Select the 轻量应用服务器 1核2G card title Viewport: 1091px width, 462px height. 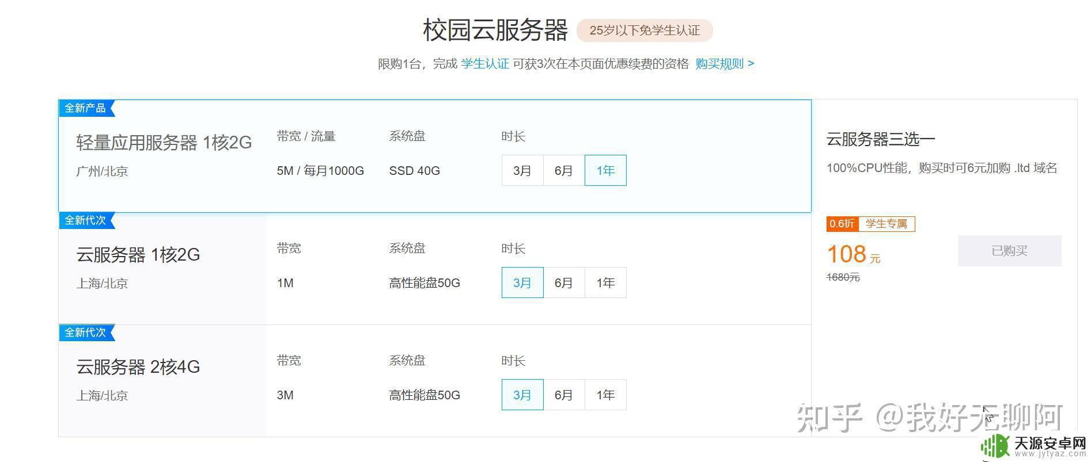click(x=164, y=143)
